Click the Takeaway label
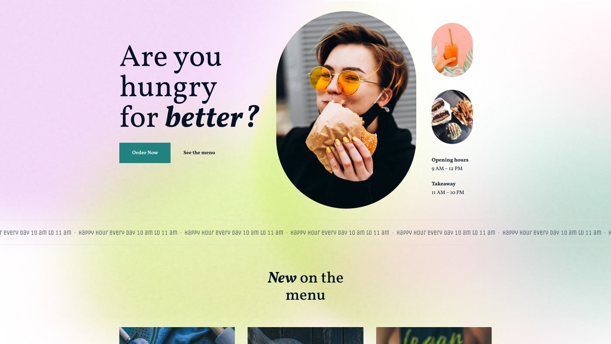 point(443,184)
